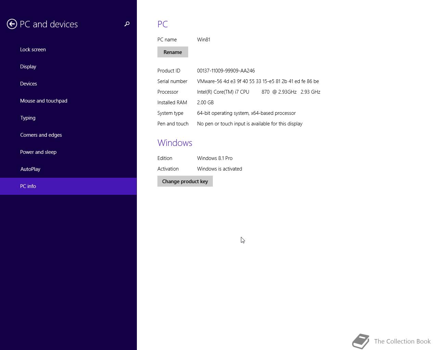
Task: Open Power and sleep settings
Action: click(68, 152)
